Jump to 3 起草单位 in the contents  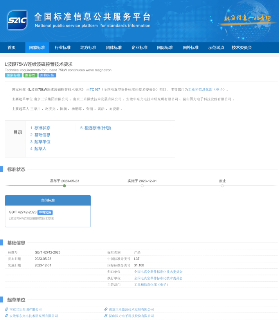[40, 142]
